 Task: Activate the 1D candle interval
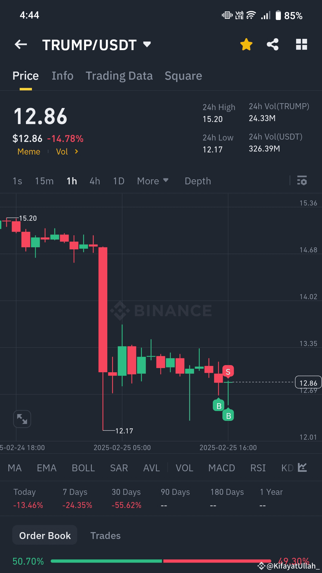(x=118, y=181)
